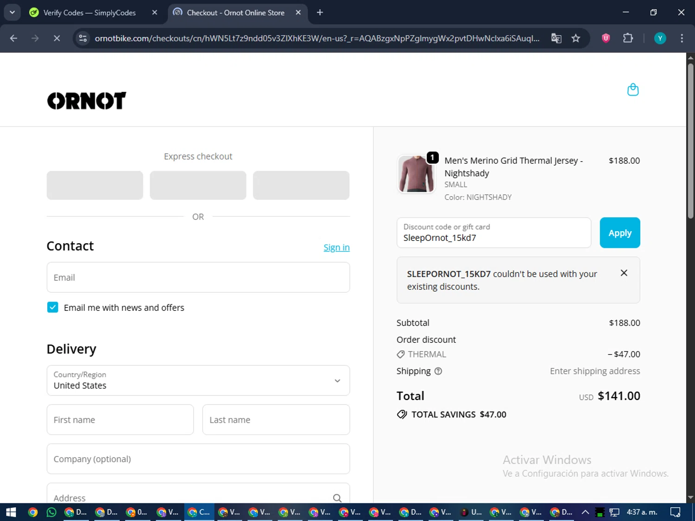Click the Subtotal $188.00 value
The width and height of the screenshot is (695, 521).
625,323
